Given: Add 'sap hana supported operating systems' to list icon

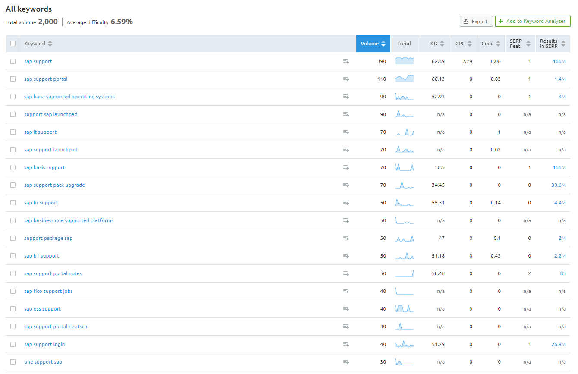Looking at the screenshot, I should point(346,97).
